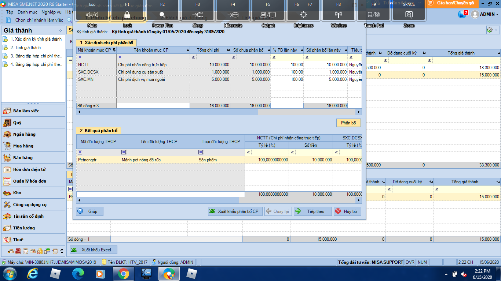The width and height of the screenshot is (501, 281).
Task: Open Bán hàng module icon
Action: point(7,158)
